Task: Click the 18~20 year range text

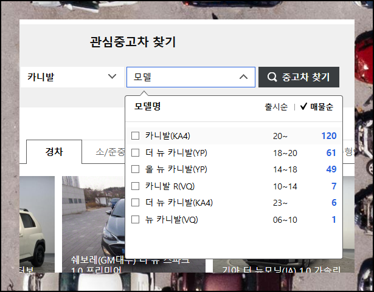Action: point(285,153)
